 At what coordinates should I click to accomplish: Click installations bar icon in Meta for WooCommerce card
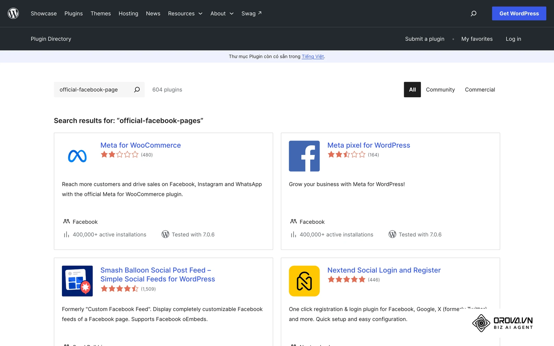click(x=66, y=235)
